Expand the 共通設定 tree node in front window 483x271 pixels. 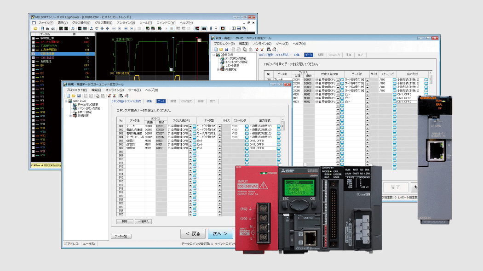coord(70,116)
